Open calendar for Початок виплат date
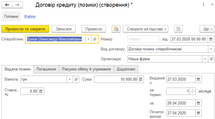The image size is (215, 119). point(198,113)
